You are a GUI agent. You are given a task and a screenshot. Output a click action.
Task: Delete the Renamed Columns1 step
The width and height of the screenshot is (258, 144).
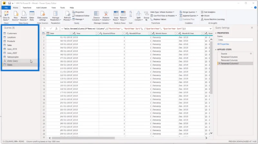click(219, 64)
